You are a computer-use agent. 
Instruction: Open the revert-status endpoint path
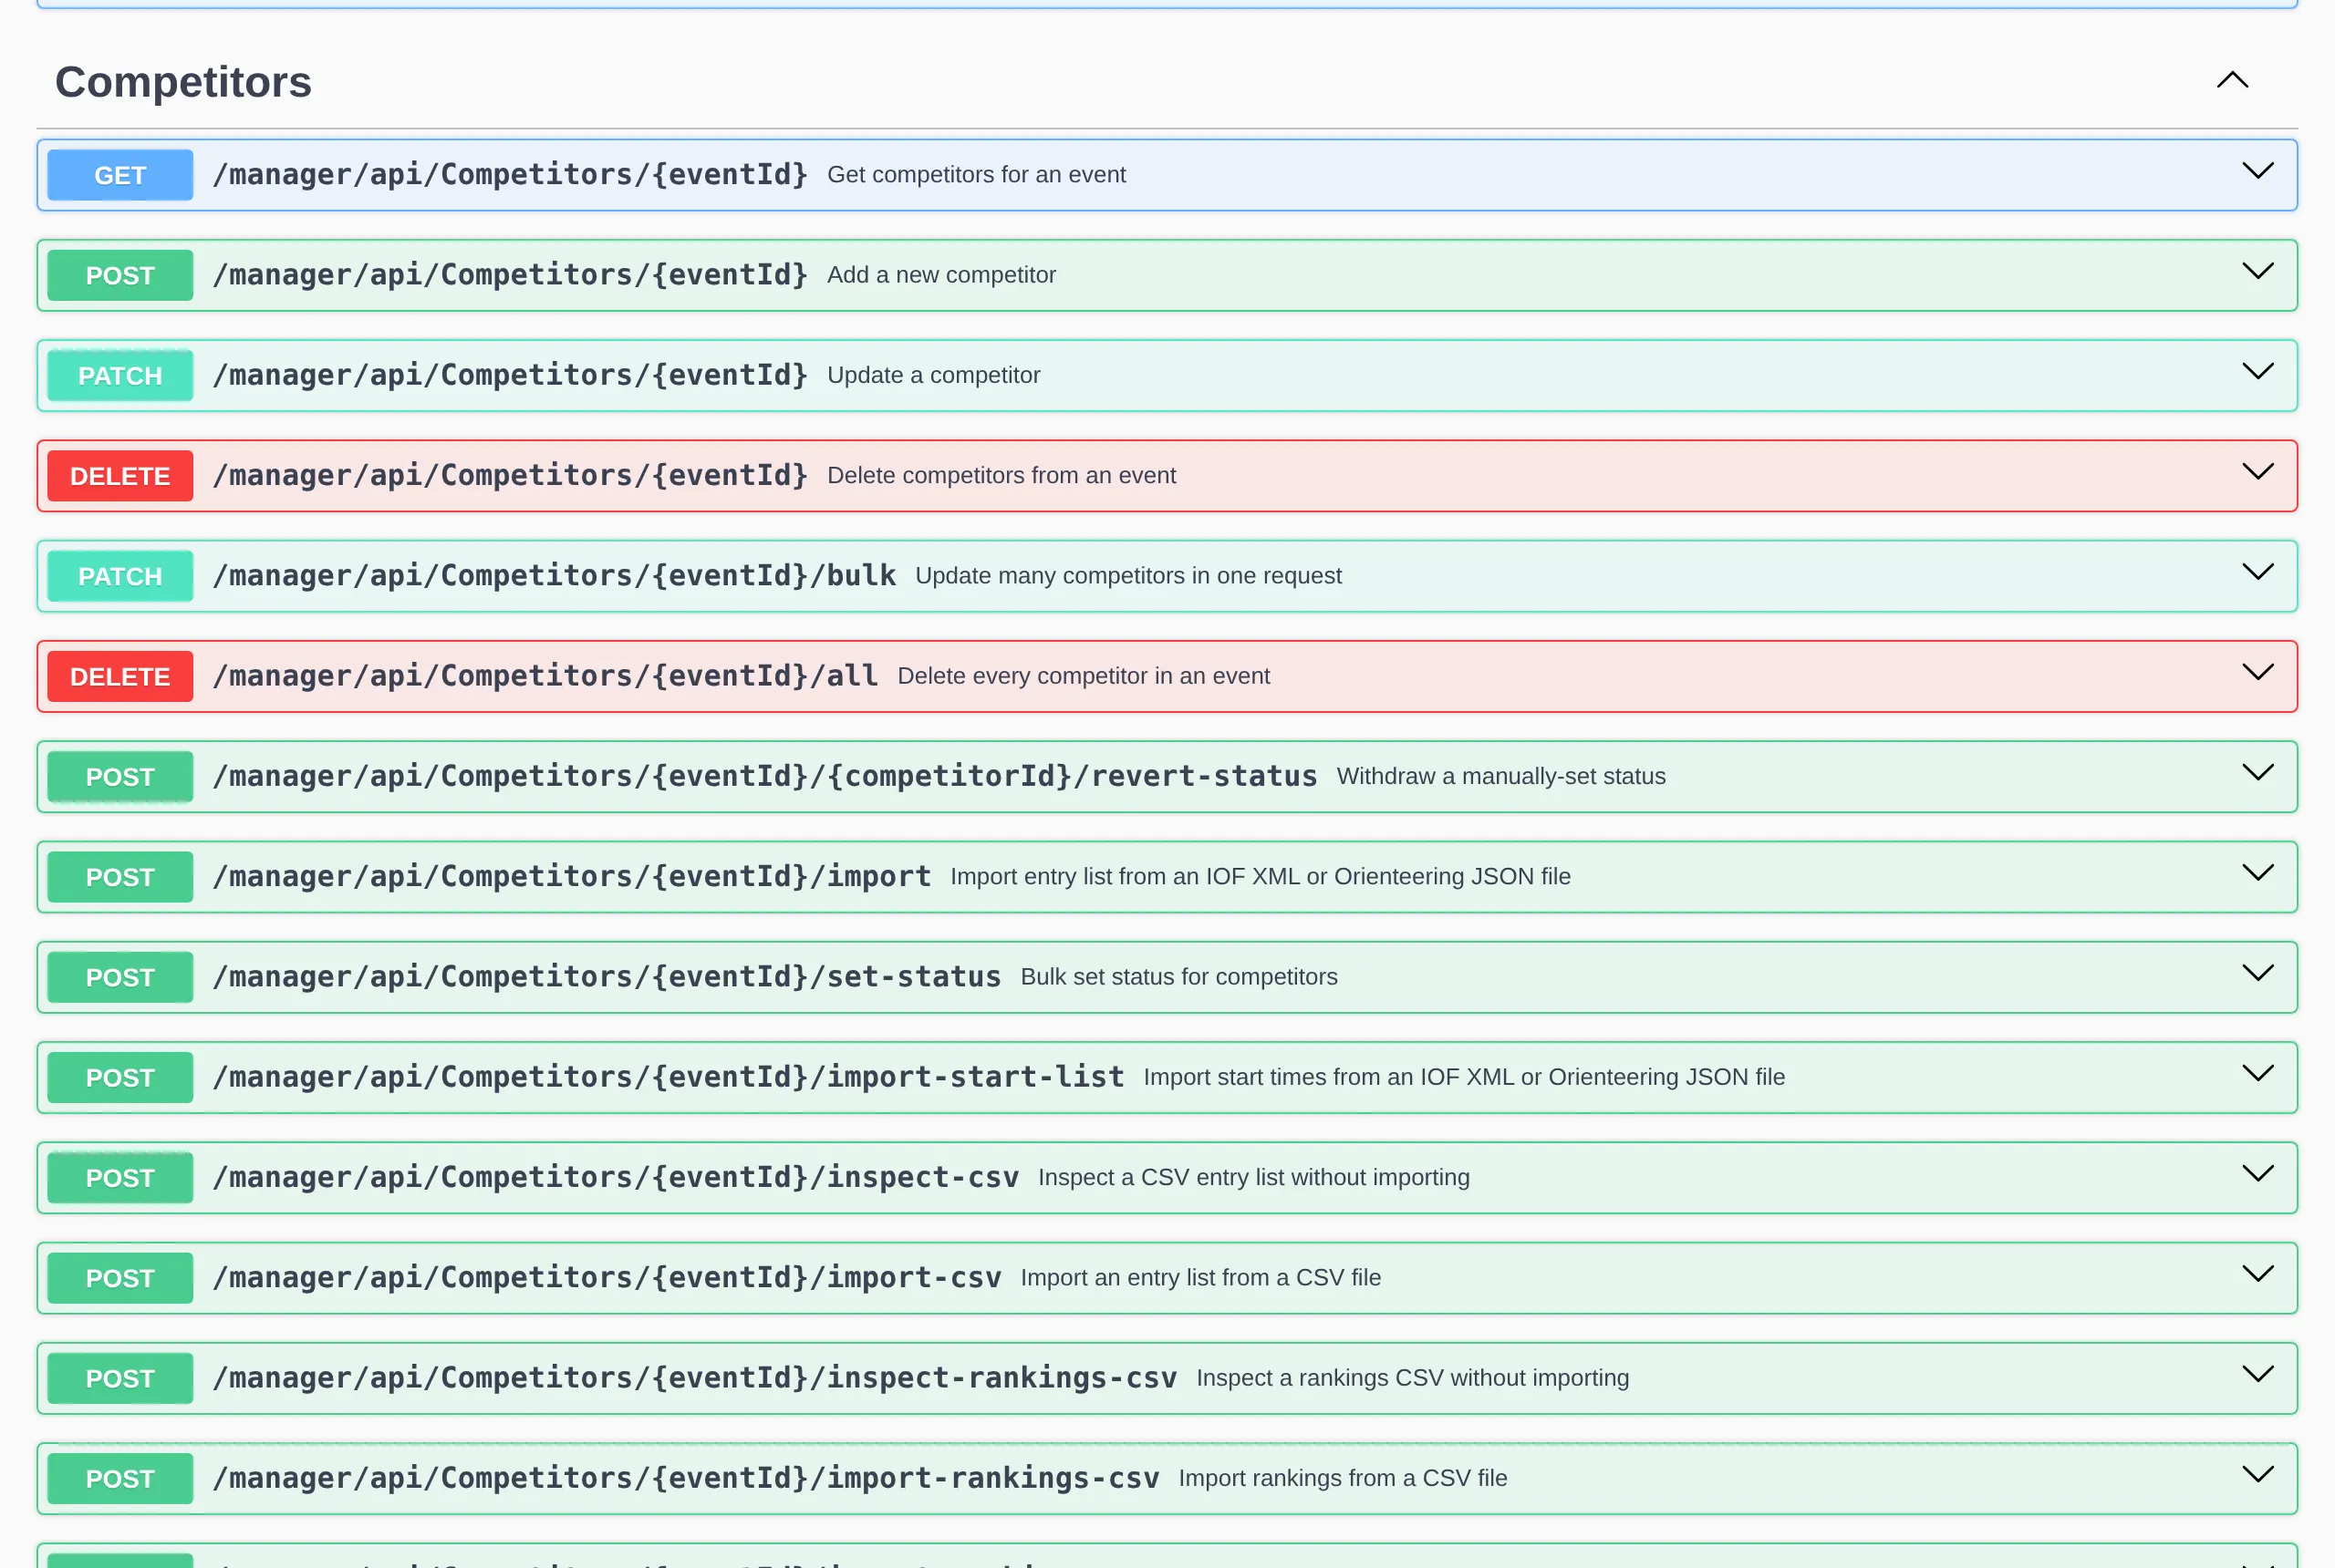point(765,776)
